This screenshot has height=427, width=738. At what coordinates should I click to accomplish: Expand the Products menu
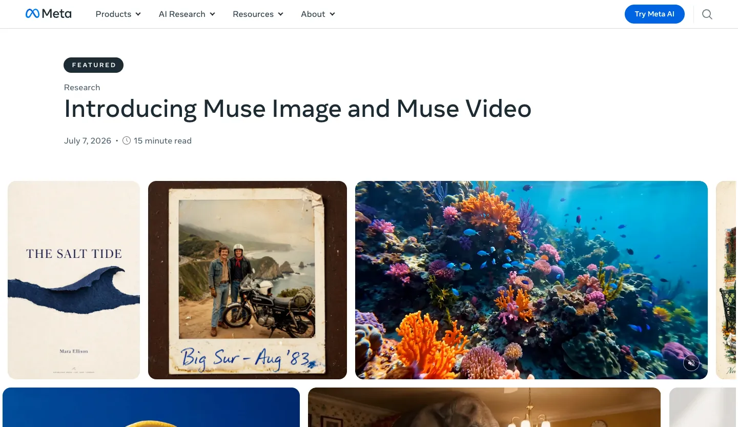click(x=118, y=14)
